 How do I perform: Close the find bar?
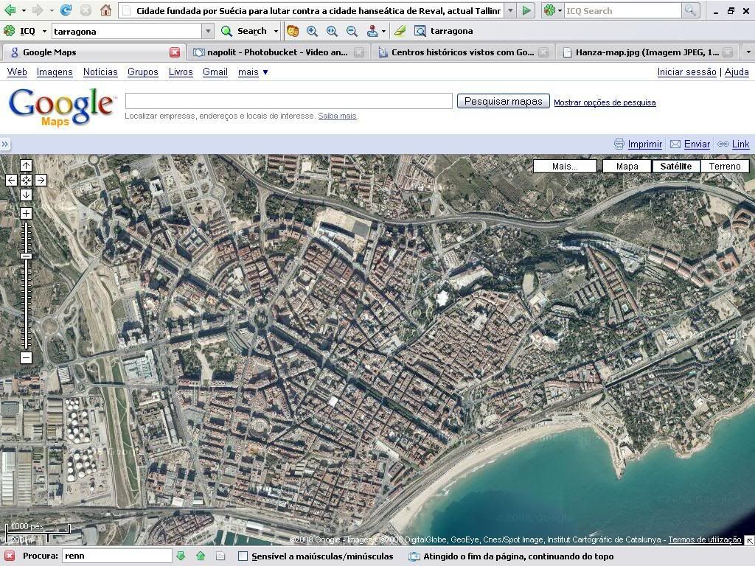tap(10, 556)
